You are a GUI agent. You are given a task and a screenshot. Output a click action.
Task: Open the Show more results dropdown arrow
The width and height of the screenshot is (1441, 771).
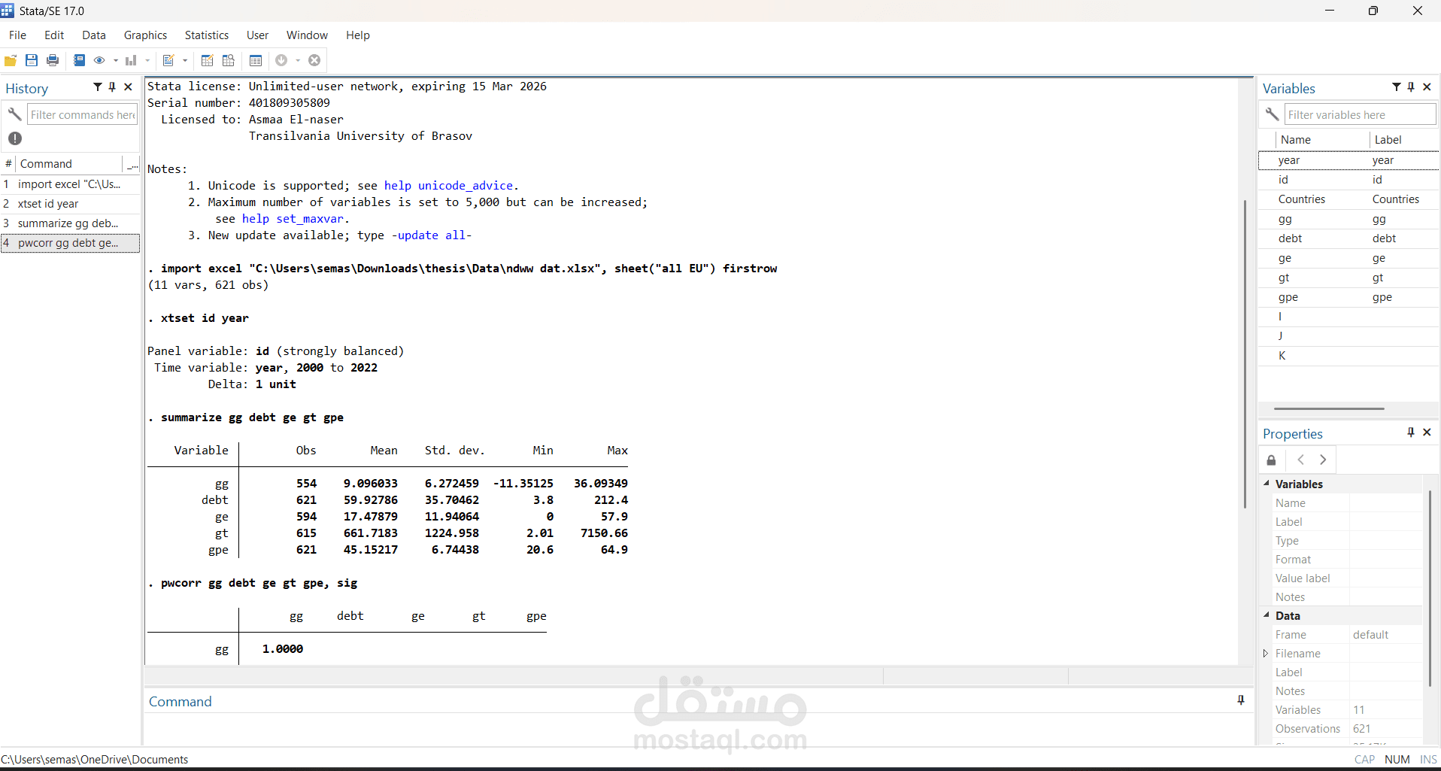tap(298, 60)
